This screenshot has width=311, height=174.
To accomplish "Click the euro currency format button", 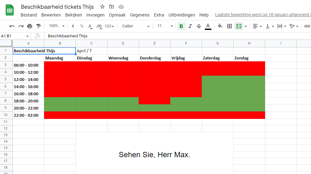I will pos(73,26).
